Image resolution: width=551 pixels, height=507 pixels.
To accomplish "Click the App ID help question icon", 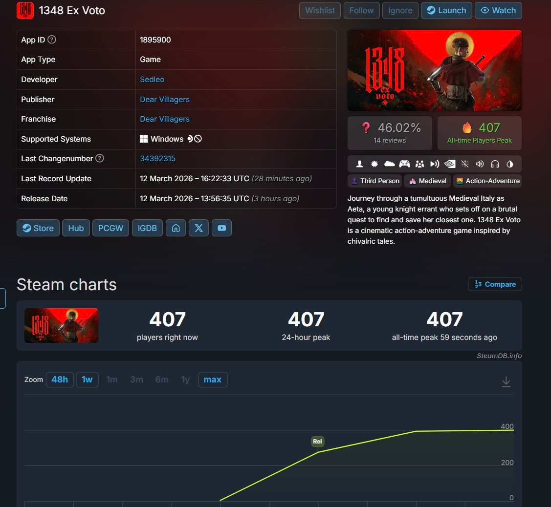I will pyautogui.click(x=52, y=40).
